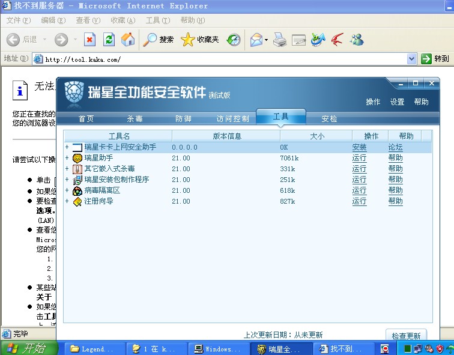The image size is (454, 355).
Task: Click the 转到 Go button
Action: [435, 59]
